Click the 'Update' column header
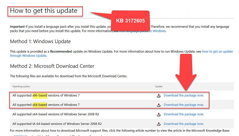The height and width of the screenshot is (136, 239). [x=159, y=86]
